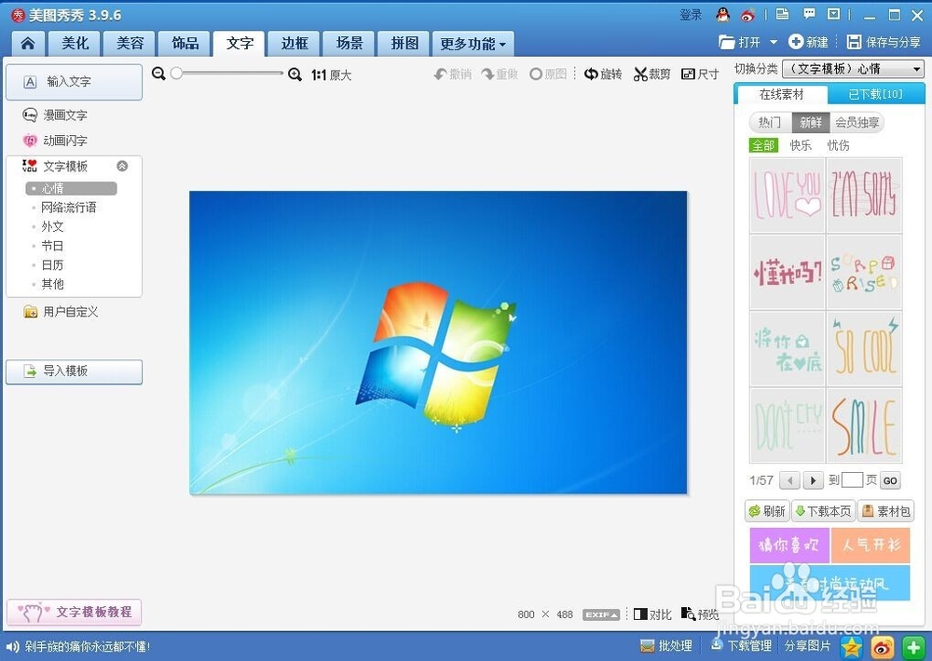
Task: Click 刷新 refresh button
Action: (767, 511)
